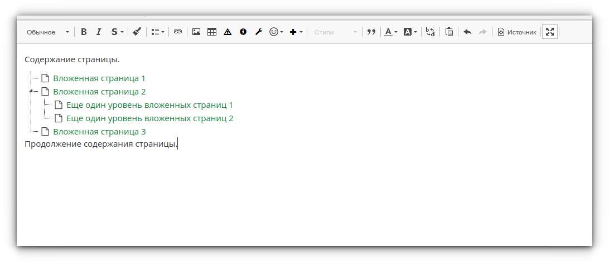609x264 pixels.
Task: Click the remove formatting brush icon
Action: click(x=137, y=32)
